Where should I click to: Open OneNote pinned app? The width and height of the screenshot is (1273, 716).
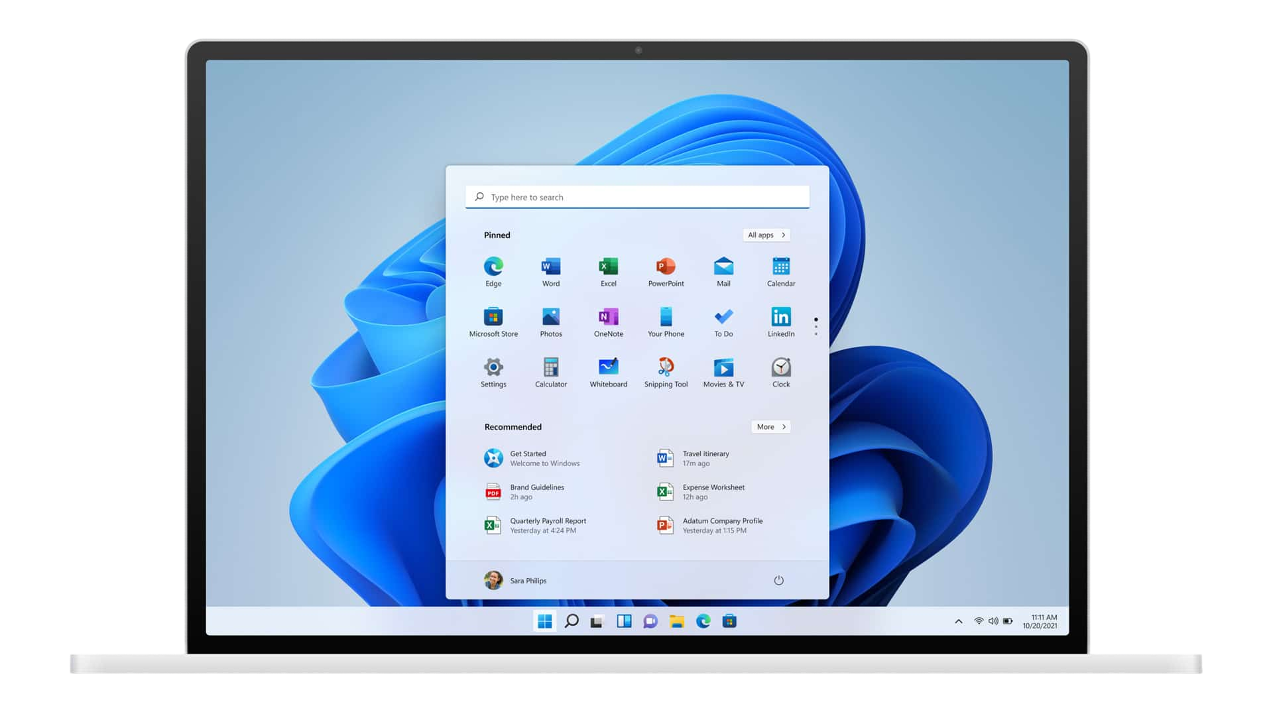609,322
